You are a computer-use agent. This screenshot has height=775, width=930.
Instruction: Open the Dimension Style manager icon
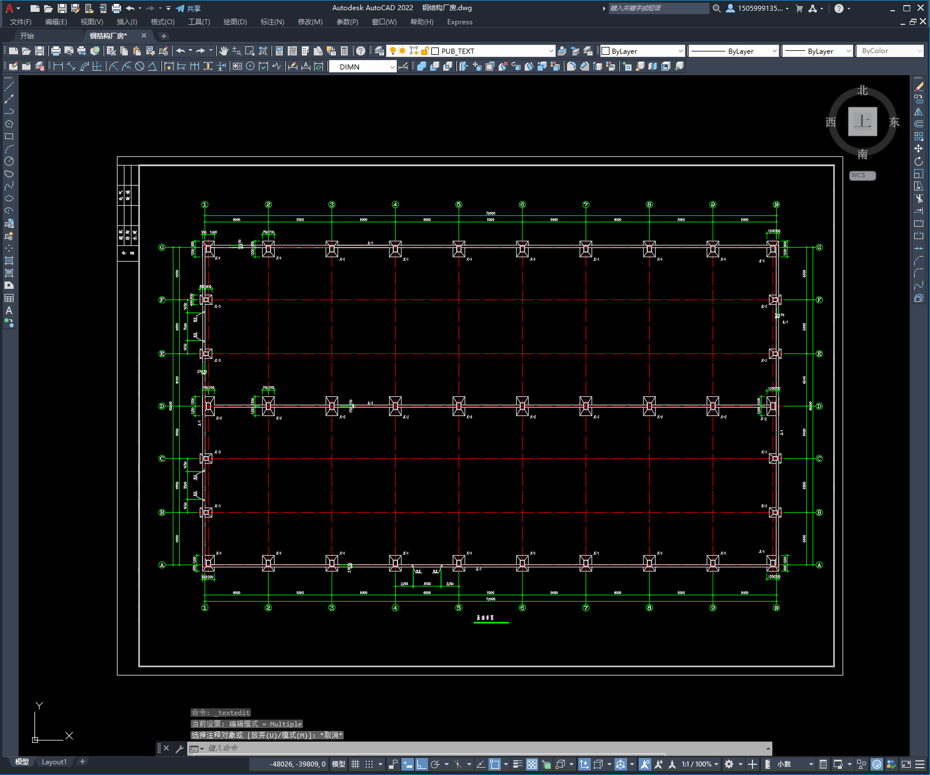404,67
